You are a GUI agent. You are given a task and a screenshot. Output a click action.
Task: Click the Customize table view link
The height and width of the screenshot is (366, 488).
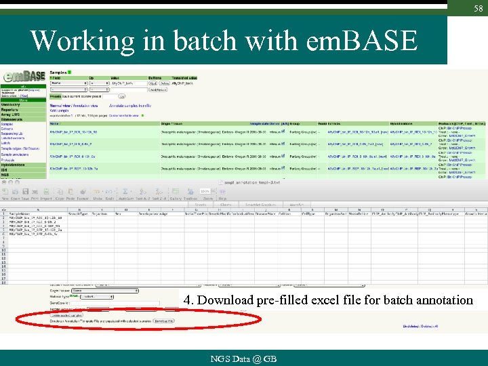124,115
